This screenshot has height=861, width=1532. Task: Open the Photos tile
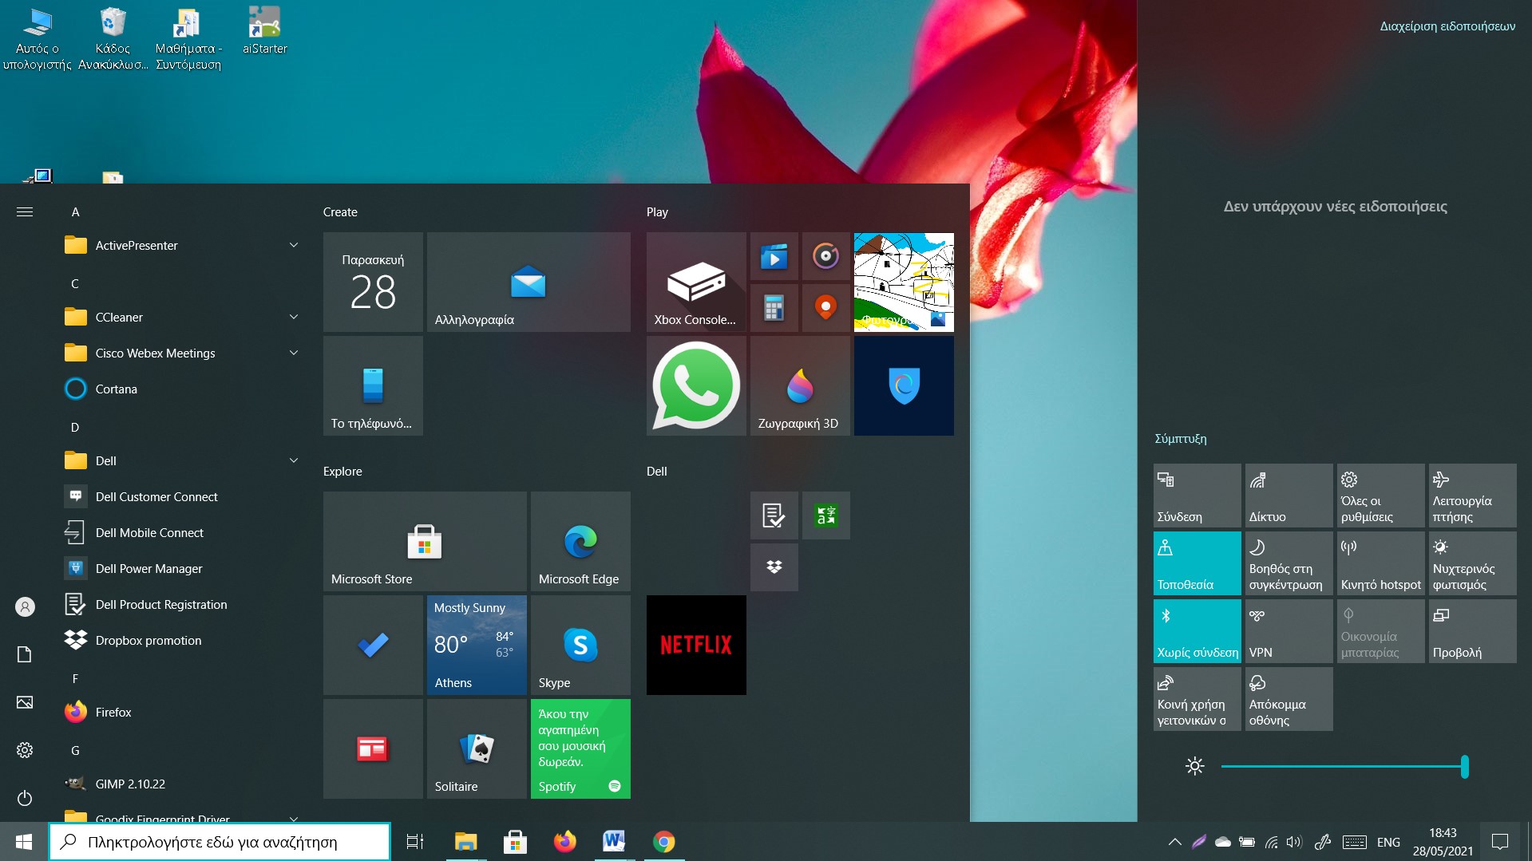[x=904, y=282]
